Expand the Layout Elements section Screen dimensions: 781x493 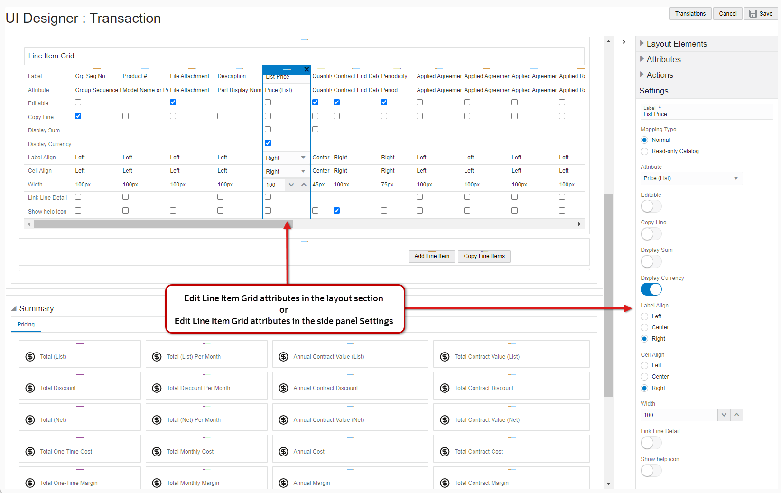tap(676, 44)
